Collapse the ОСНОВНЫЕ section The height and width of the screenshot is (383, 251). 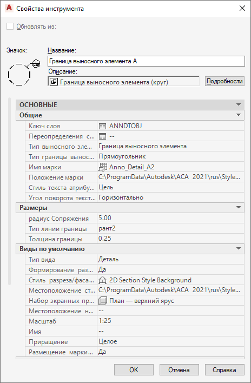point(239,105)
